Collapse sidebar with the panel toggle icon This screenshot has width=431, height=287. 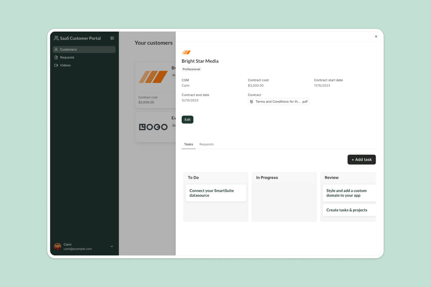[112, 38]
